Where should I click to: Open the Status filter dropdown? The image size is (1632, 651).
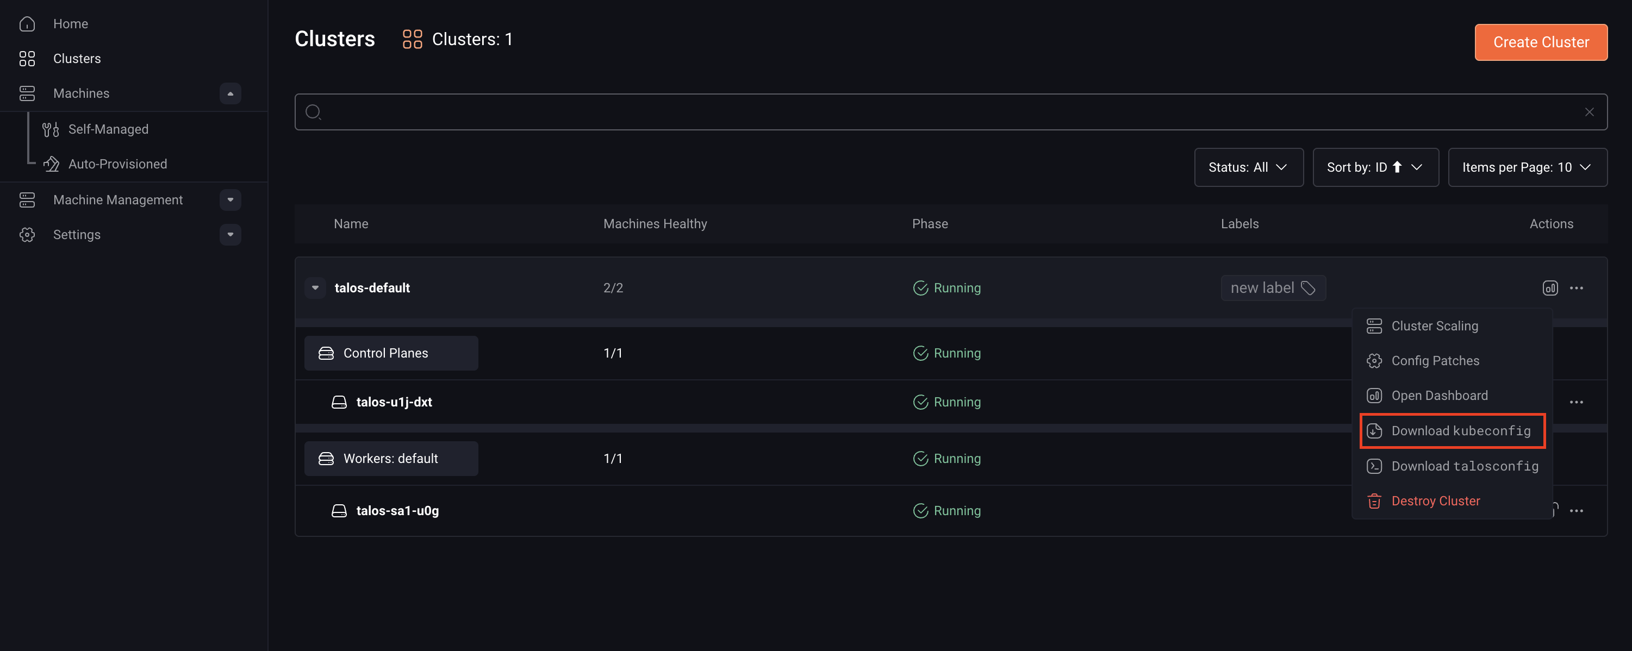pos(1248,167)
